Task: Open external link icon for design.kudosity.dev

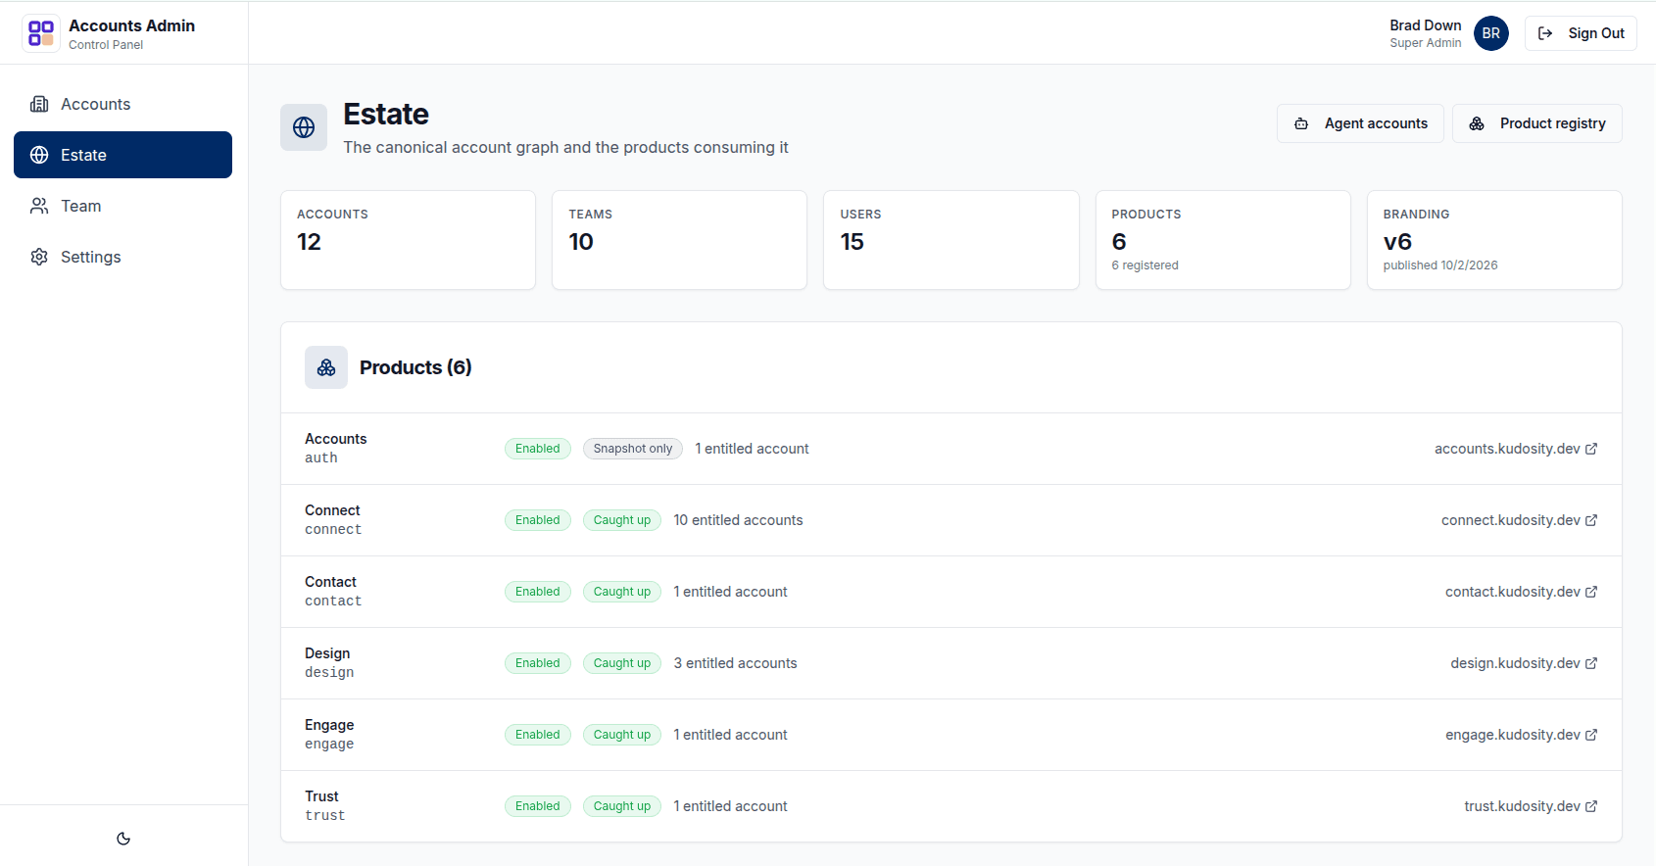Action: (1591, 663)
